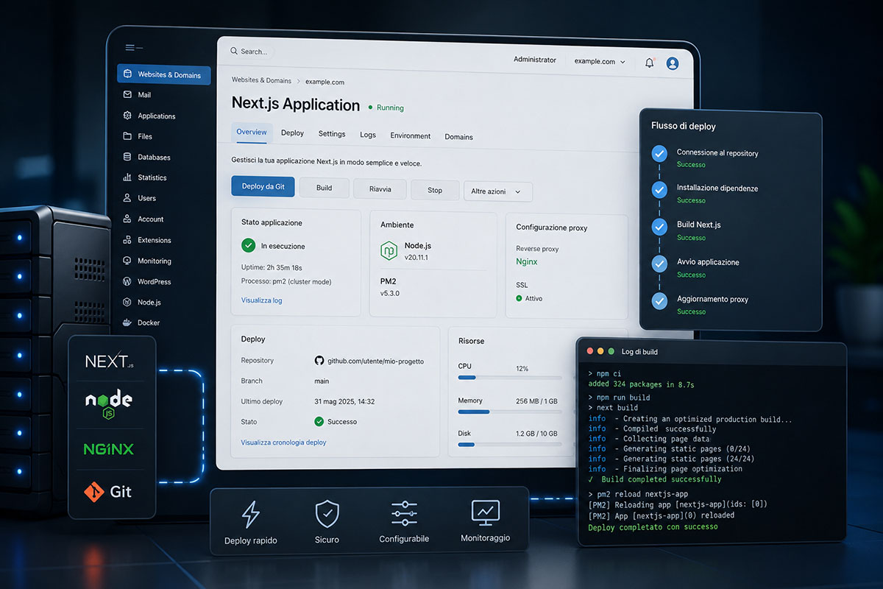
Task: Expand the Altre azioni dropdown
Action: [498, 191]
